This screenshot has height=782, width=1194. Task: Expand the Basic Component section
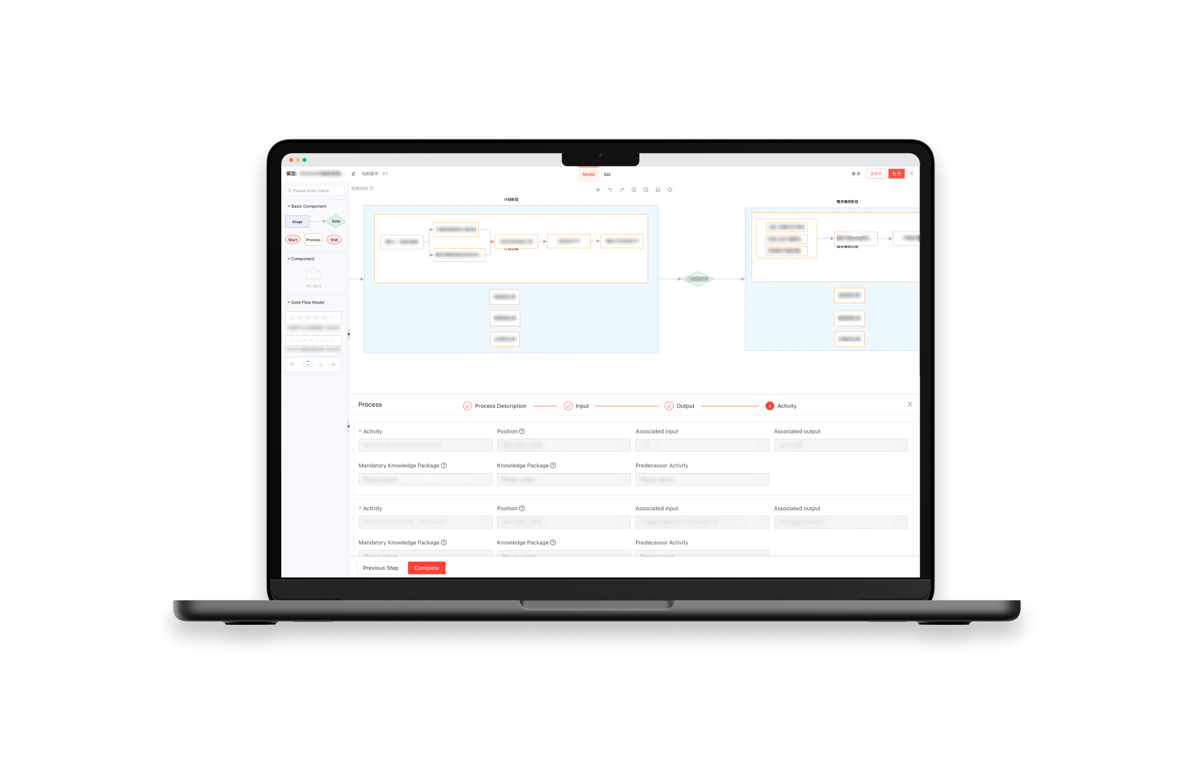click(x=289, y=206)
